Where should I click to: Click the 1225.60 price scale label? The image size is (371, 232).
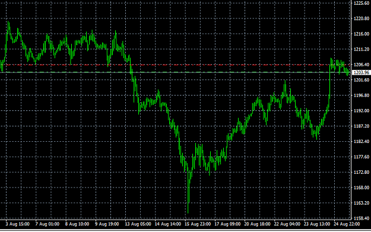[362, 3]
